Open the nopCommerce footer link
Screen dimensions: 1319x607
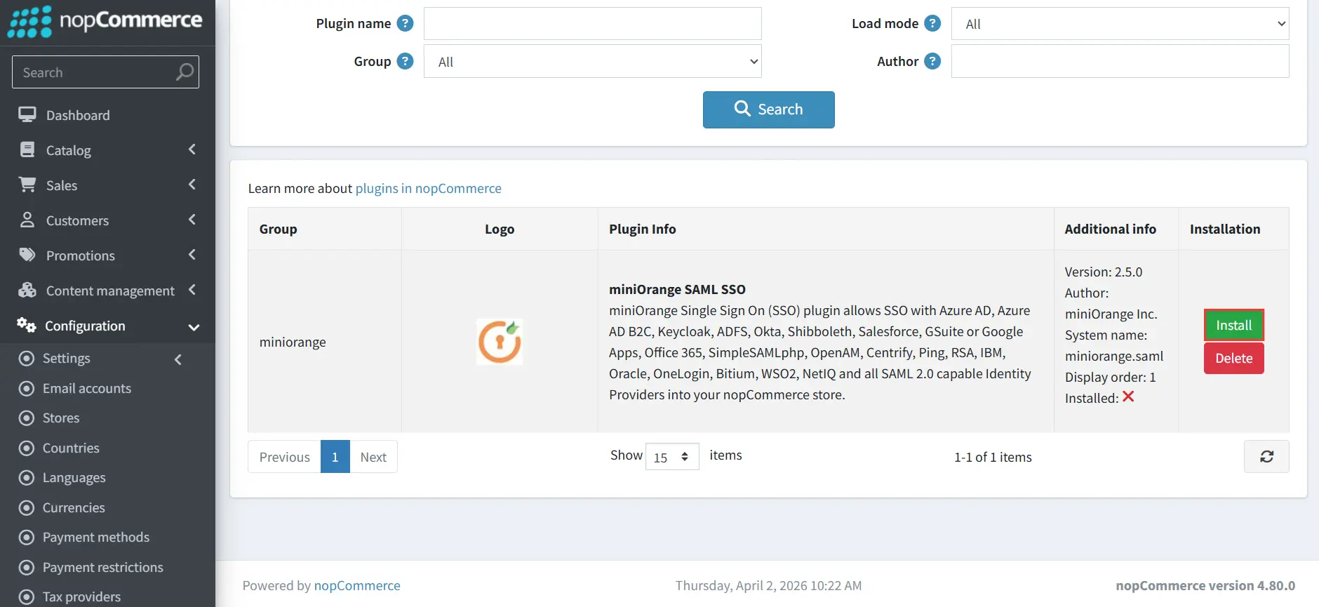357,585
